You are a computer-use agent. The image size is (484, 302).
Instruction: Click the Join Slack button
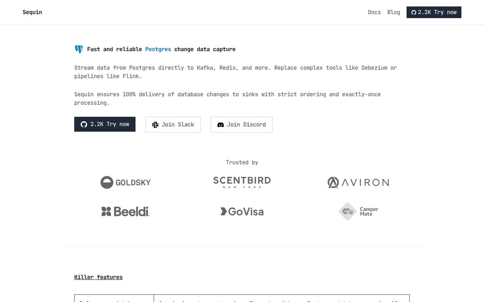click(173, 124)
